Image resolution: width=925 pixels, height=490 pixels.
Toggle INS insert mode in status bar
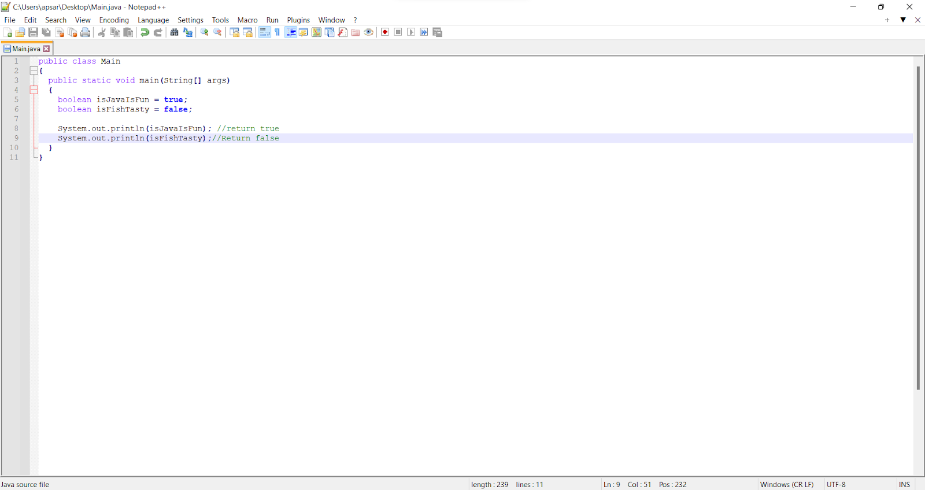tap(905, 485)
